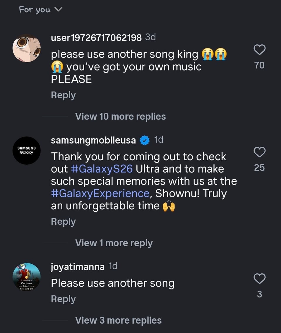This screenshot has width=281, height=333.
Task: Click the blue verified badge next to samsungmobileusa
Action: 144,141
